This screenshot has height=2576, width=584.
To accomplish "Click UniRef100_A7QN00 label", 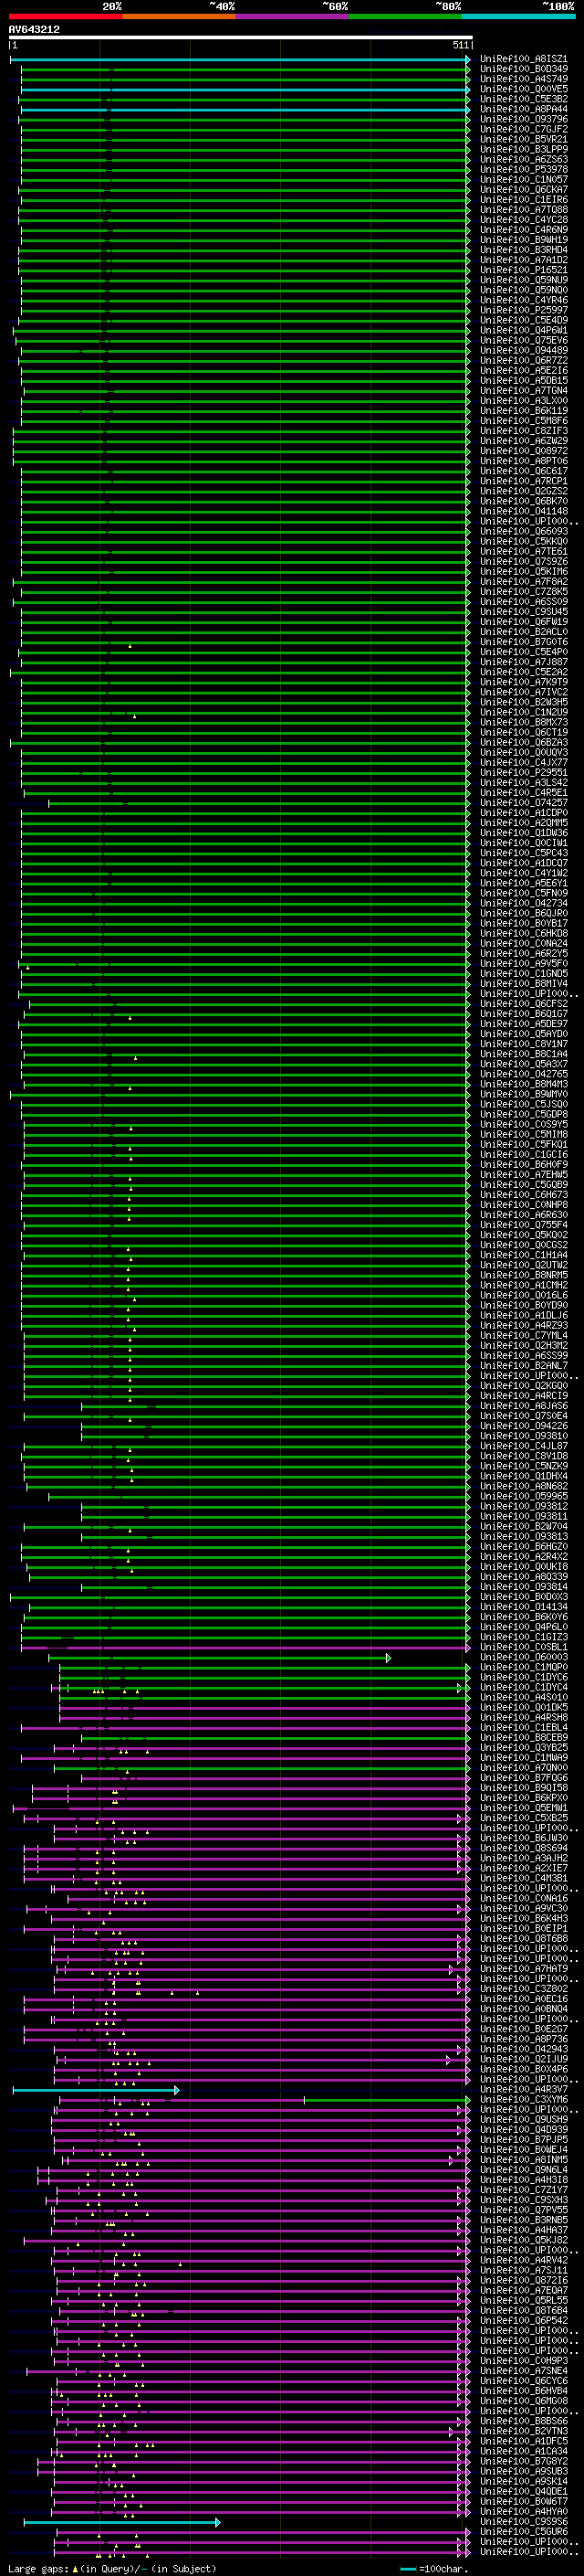I will 523,1767.
